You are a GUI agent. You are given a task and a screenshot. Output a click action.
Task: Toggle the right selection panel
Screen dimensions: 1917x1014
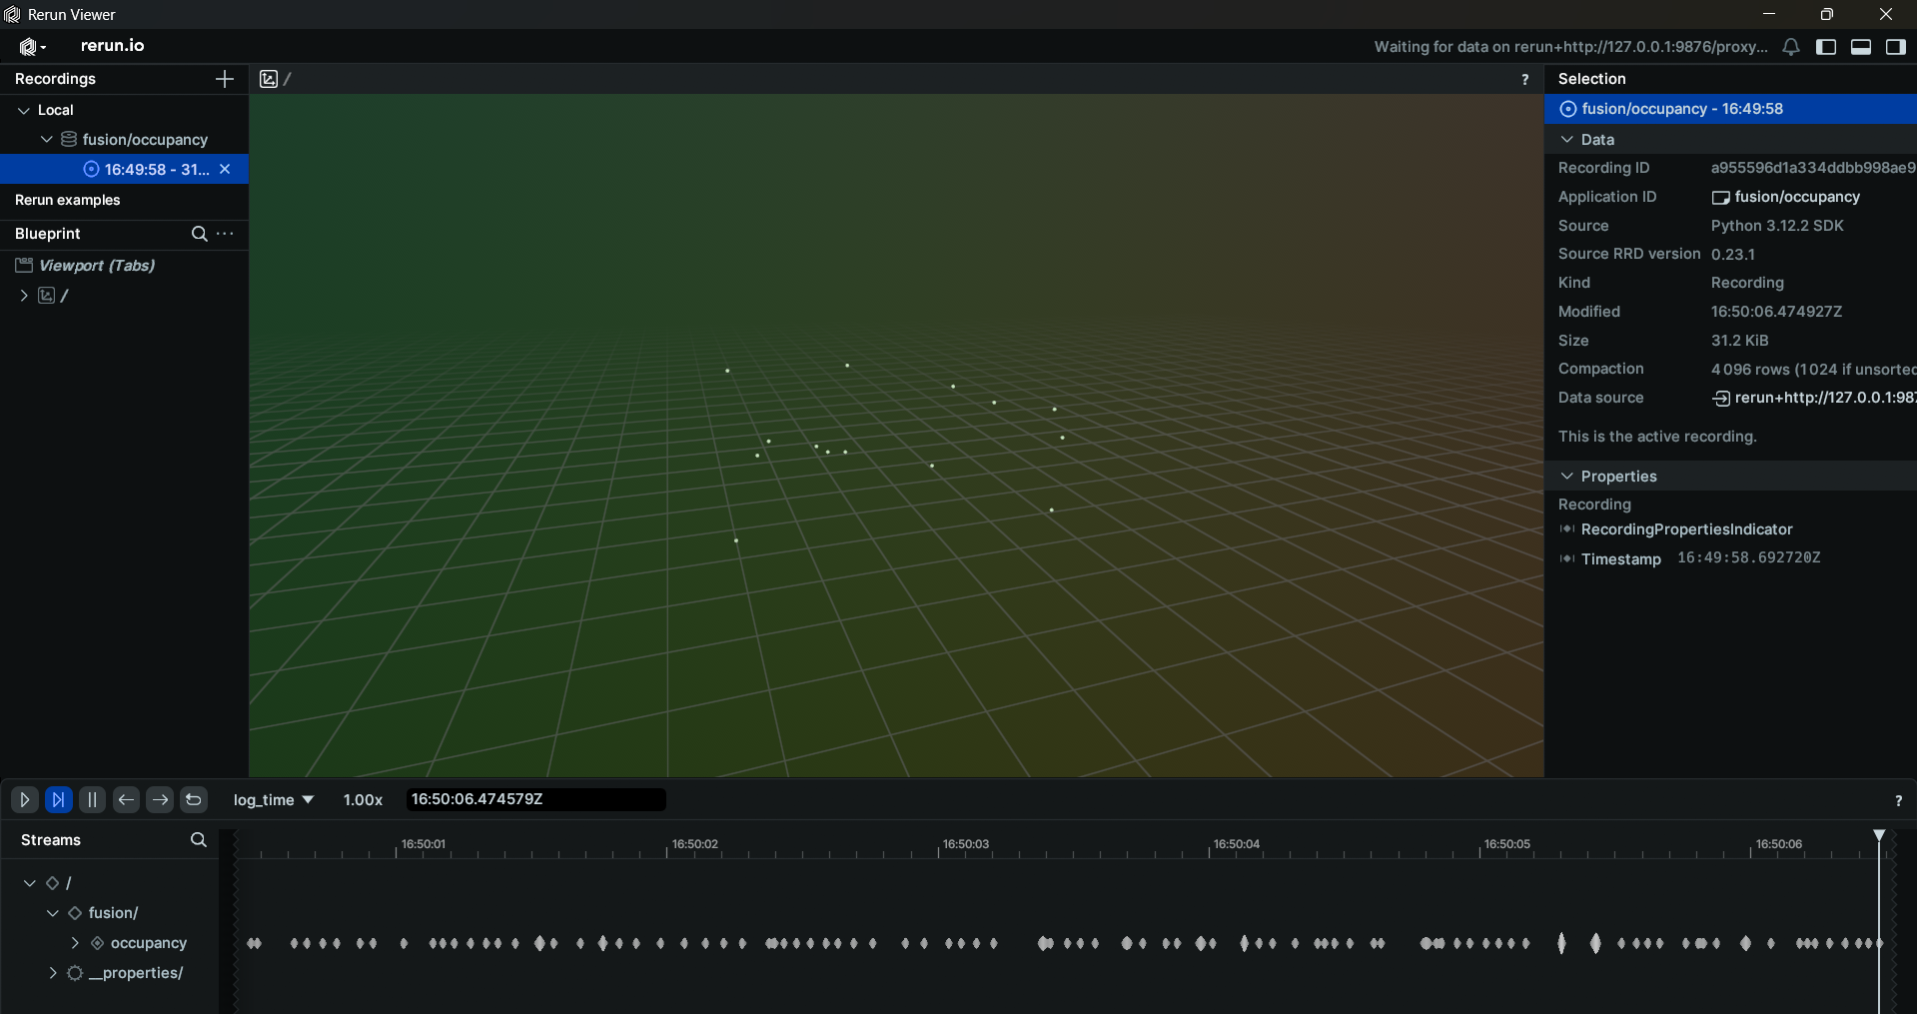pyautogui.click(x=1895, y=47)
